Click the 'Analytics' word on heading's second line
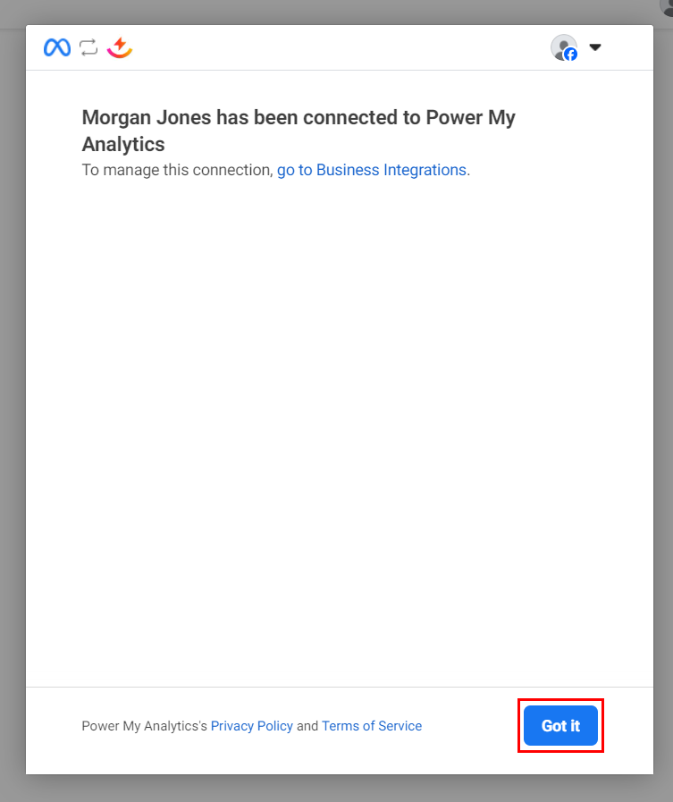Viewport: 673px width, 802px height. coord(123,144)
